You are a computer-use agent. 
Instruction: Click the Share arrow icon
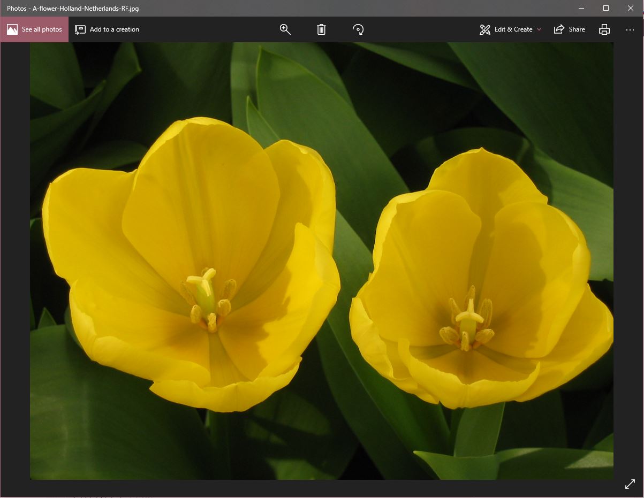pos(559,29)
